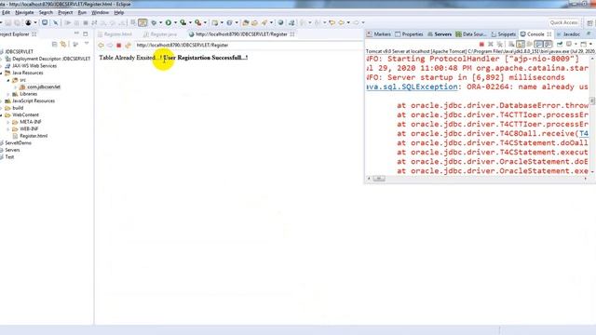The height and width of the screenshot is (335, 596).
Task: Click the green Run button in toolbar
Action: 169,22
